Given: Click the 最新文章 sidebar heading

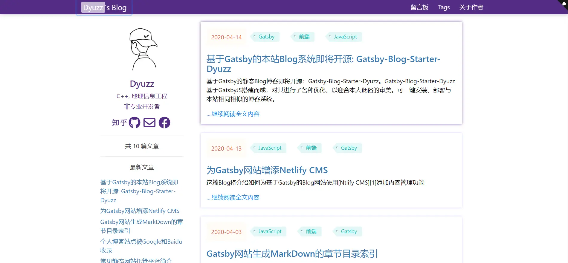Looking at the screenshot, I should tap(142, 167).
